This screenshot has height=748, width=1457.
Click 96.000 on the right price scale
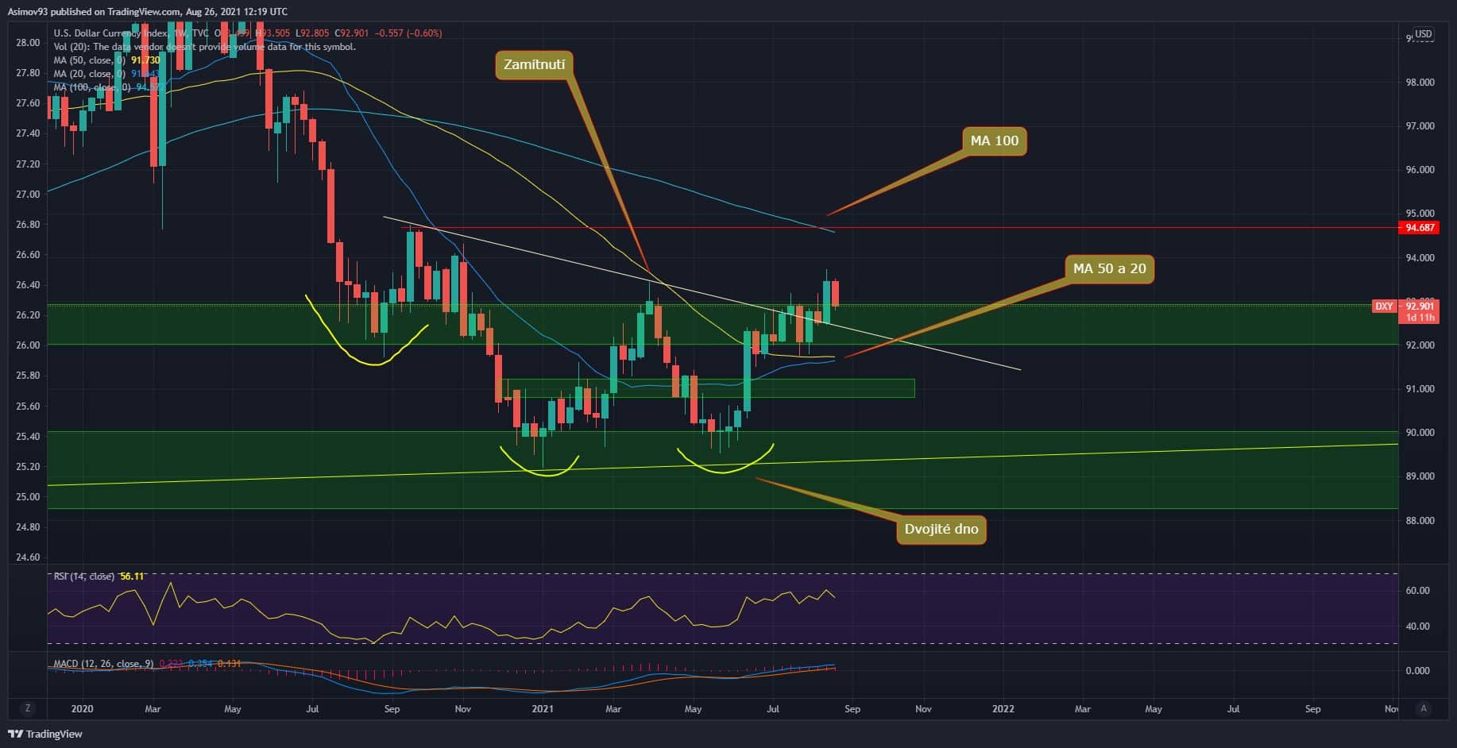tap(1420, 170)
